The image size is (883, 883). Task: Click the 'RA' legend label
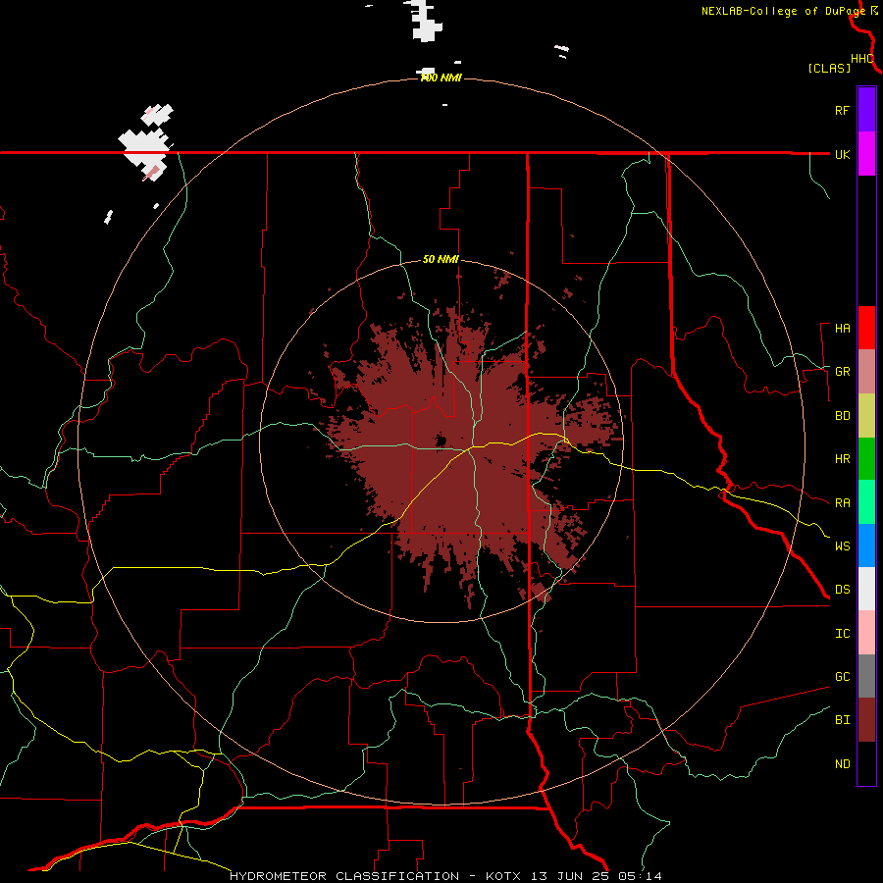(x=842, y=503)
